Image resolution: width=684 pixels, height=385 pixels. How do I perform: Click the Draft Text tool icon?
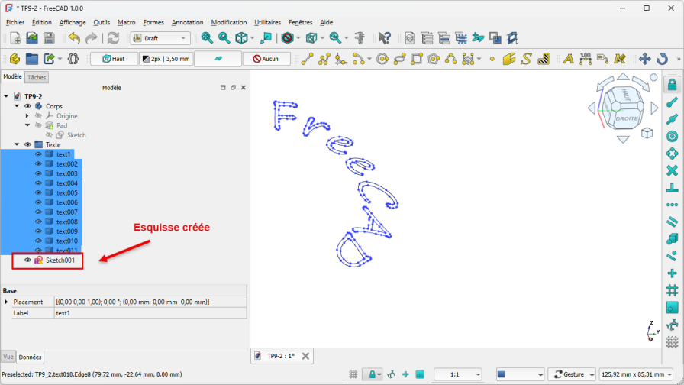click(x=567, y=59)
